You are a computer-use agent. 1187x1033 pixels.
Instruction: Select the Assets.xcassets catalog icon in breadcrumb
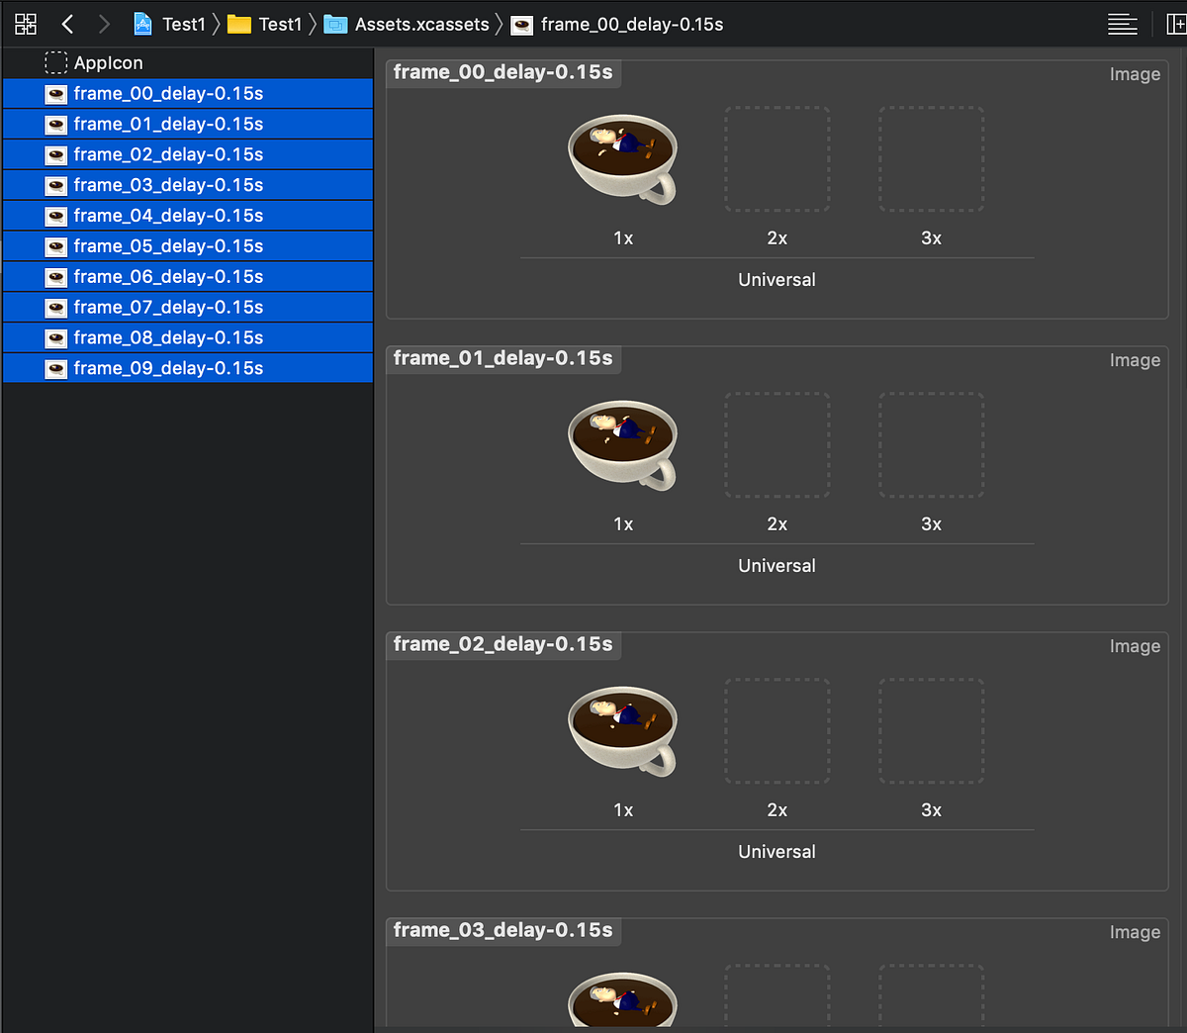(336, 24)
